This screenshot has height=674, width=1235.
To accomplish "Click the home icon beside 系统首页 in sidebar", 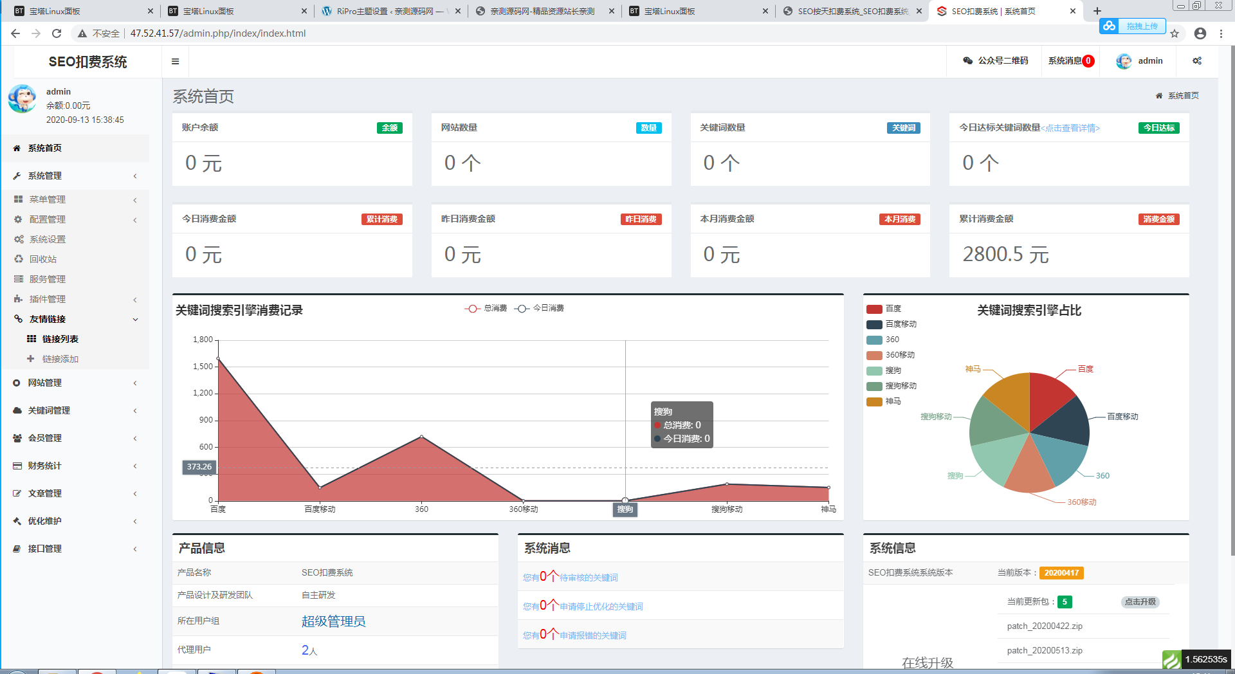I will pyautogui.click(x=17, y=148).
